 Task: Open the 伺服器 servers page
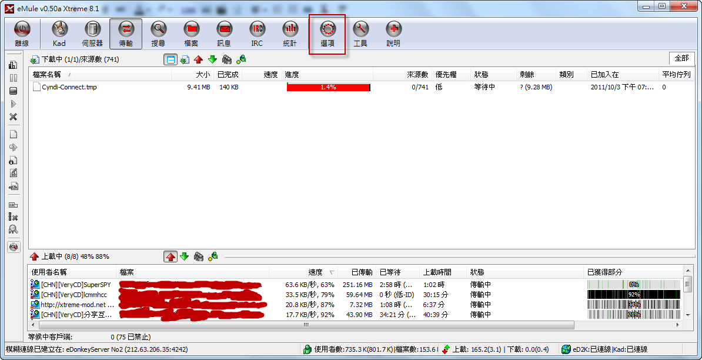click(93, 34)
